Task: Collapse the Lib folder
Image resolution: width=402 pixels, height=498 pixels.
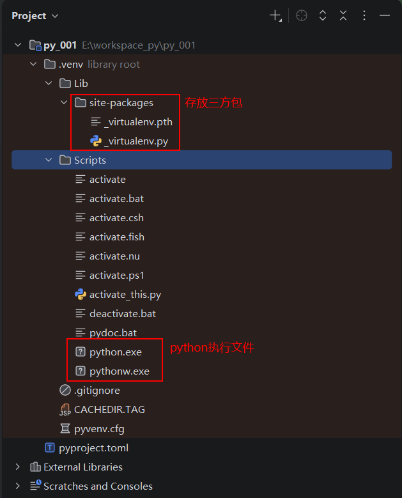Action: (x=49, y=83)
